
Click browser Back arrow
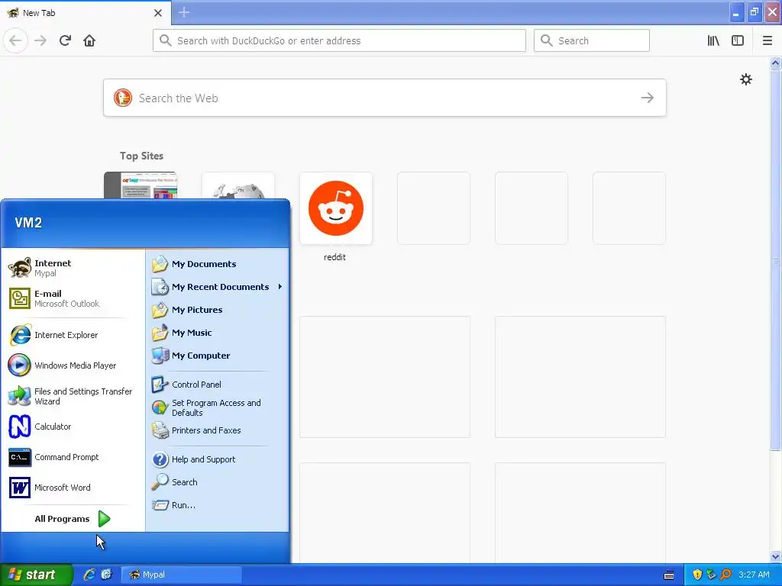tap(15, 41)
